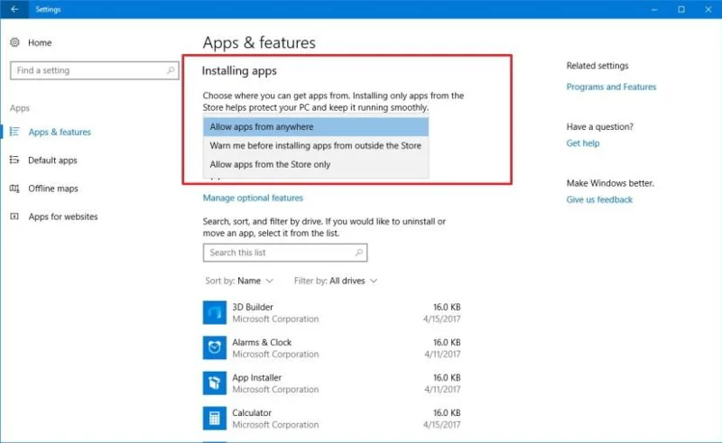Open Programs and Features link
This screenshot has height=443, width=722.
611,87
